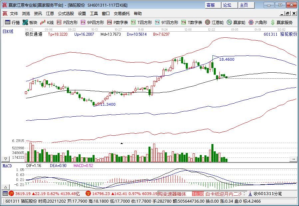
Task: Click the 收601311分笔 tick icon
Action: pyautogui.click(x=265, y=194)
